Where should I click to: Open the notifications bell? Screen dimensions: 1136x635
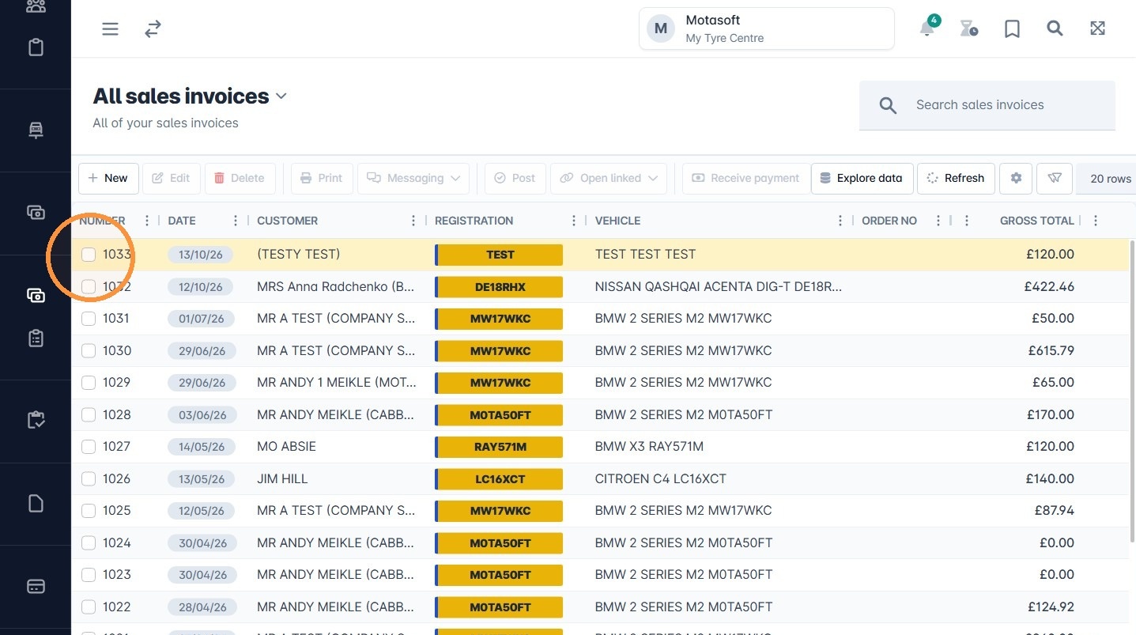(927, 28)
